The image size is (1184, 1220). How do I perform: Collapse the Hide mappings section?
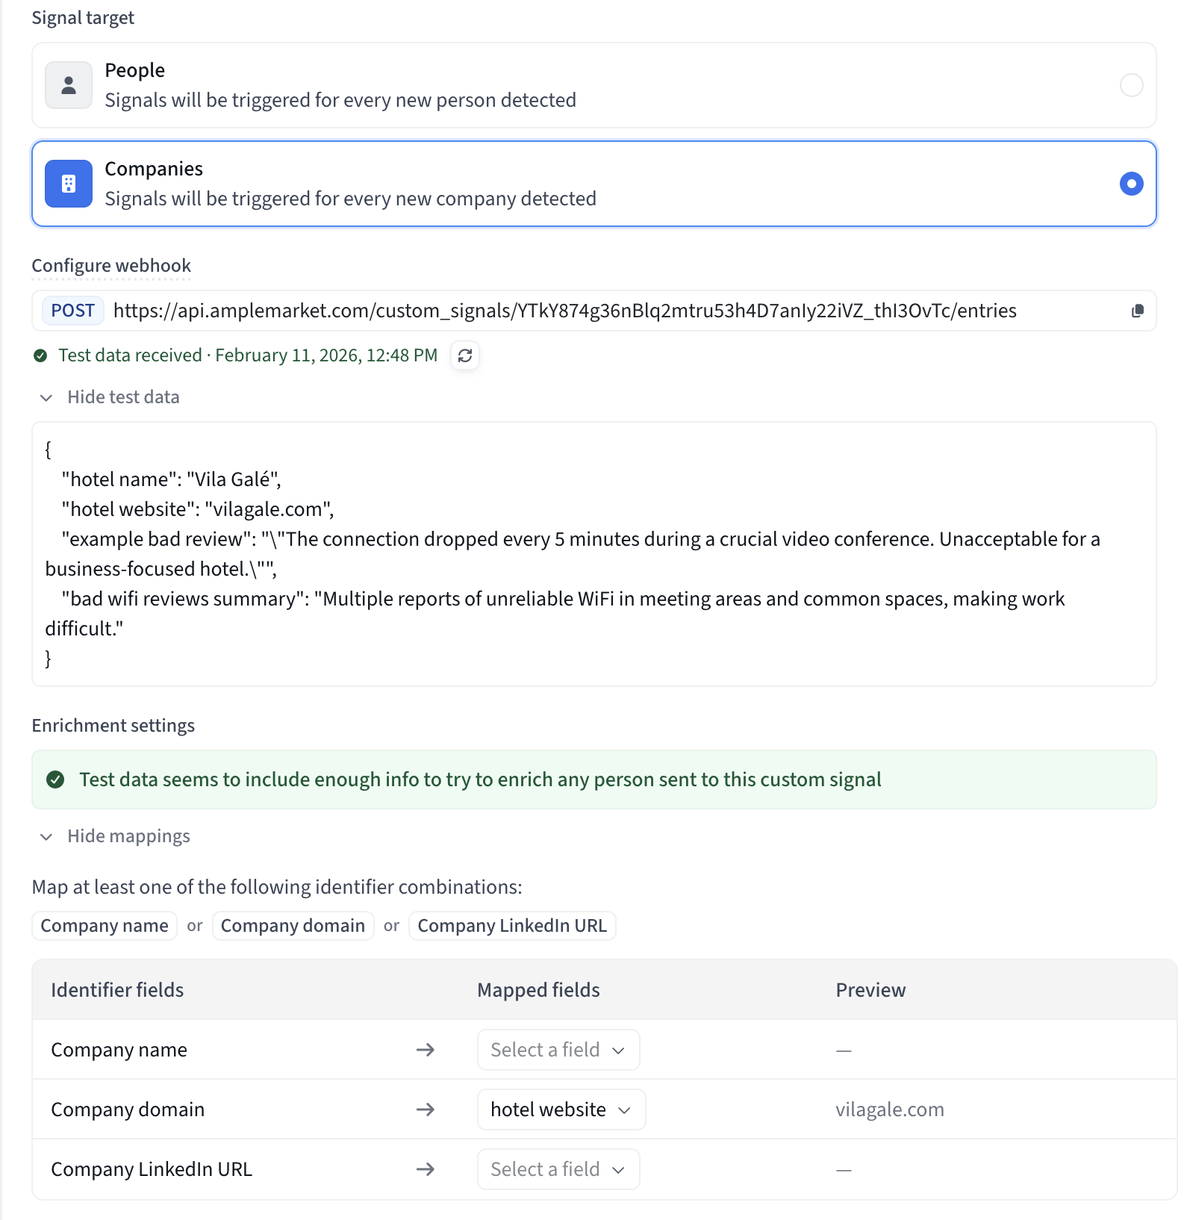click(115, 836)
